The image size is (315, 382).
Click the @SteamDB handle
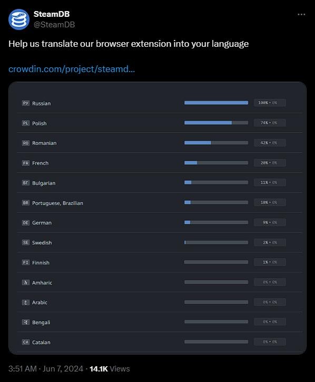pos(54,25)
